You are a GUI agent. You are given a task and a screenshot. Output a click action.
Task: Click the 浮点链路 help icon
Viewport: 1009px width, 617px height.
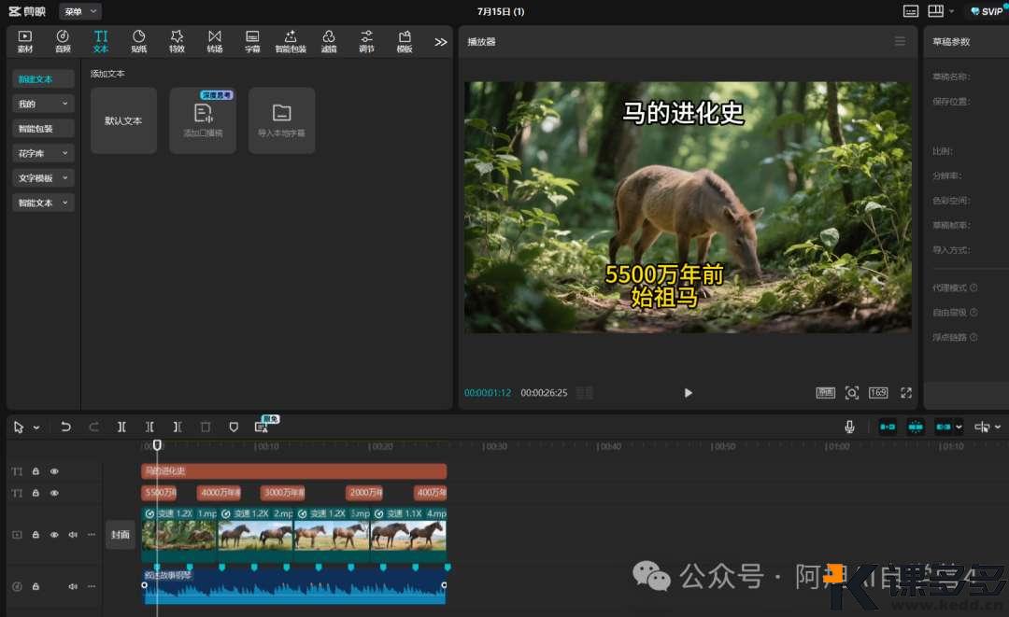(973, 337)
